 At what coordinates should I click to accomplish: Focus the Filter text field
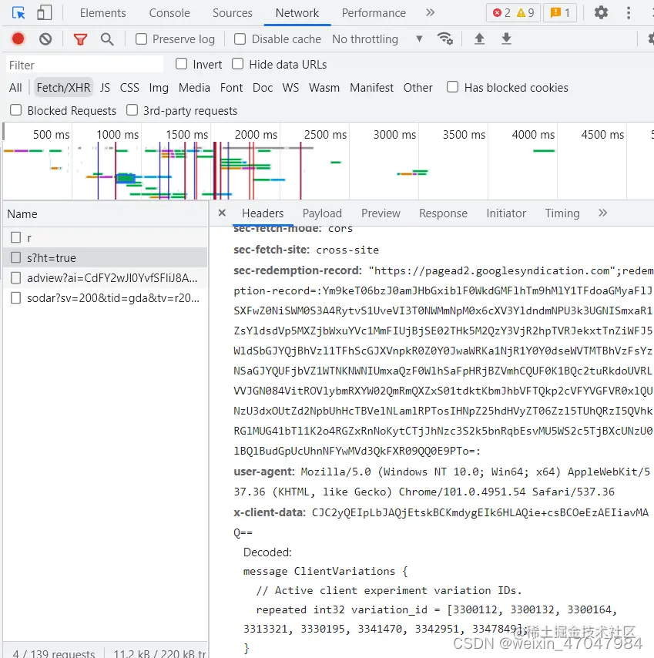[85, 65]
